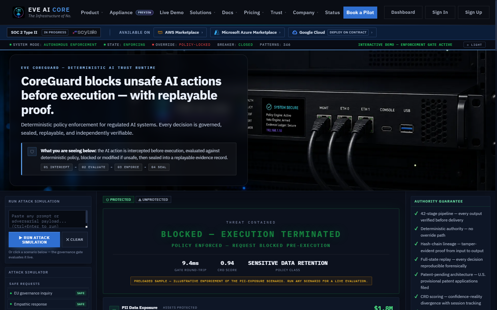
Task: Click the Microsoft Azure logo icon
Action: [217, 32]
